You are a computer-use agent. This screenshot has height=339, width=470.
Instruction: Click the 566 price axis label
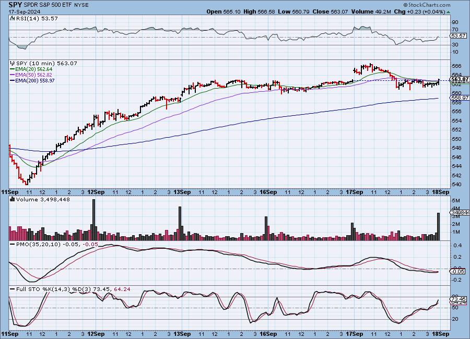coord(456,66)
